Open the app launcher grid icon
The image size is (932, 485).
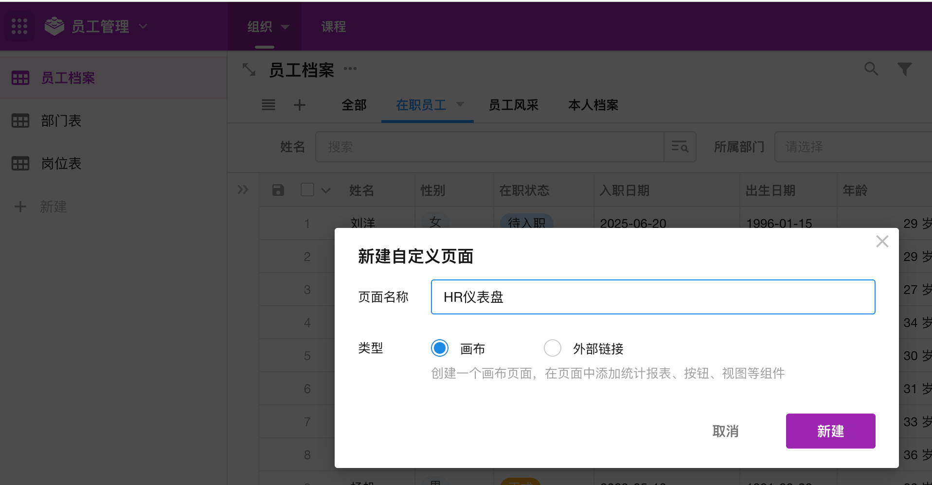click(19, 26)
